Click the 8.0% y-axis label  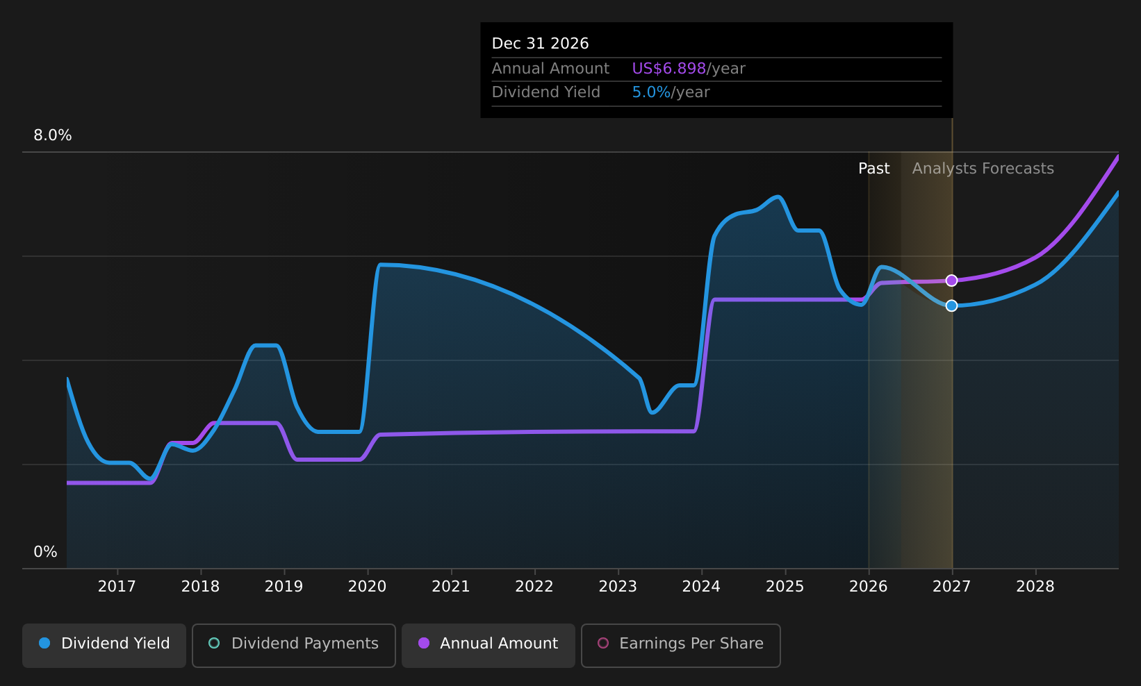[53, 135]
